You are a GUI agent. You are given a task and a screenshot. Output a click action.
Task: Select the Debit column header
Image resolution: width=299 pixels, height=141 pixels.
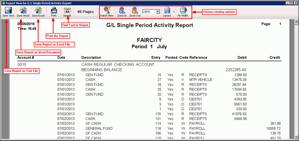click(x=242, y=58)
